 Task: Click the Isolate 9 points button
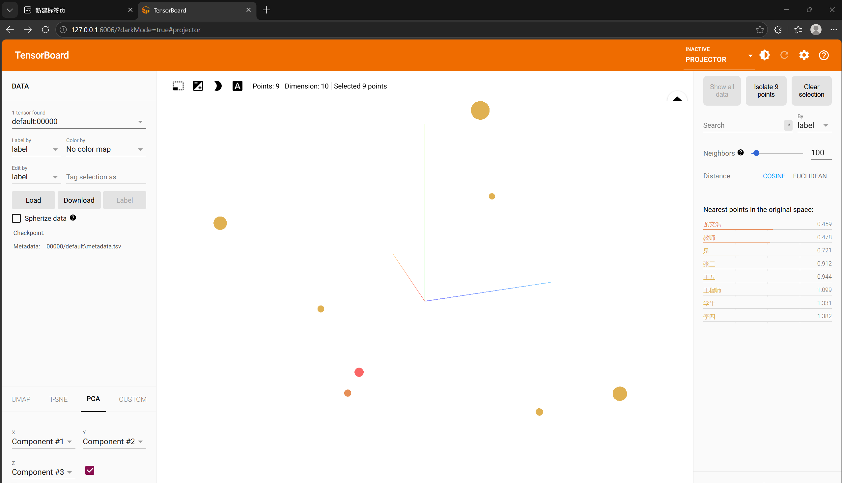click(x=766, y=90)
